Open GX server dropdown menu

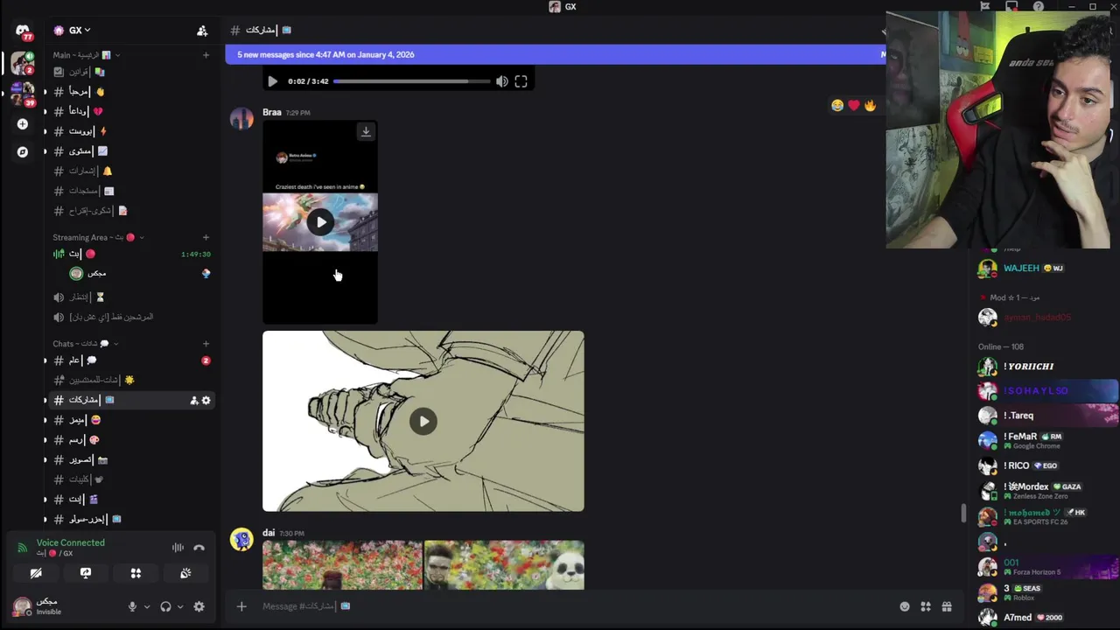click(73, 31)
